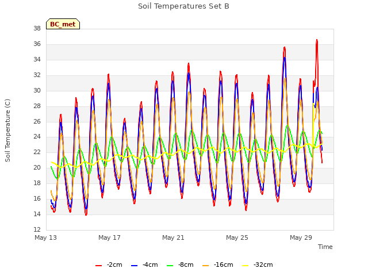Click the 38 y-axis tick label
This screenshot has width=368, height=276.
pyautogui.click(x=37, y=29)
